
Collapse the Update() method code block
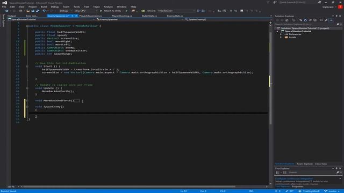(x=27, y=88)
